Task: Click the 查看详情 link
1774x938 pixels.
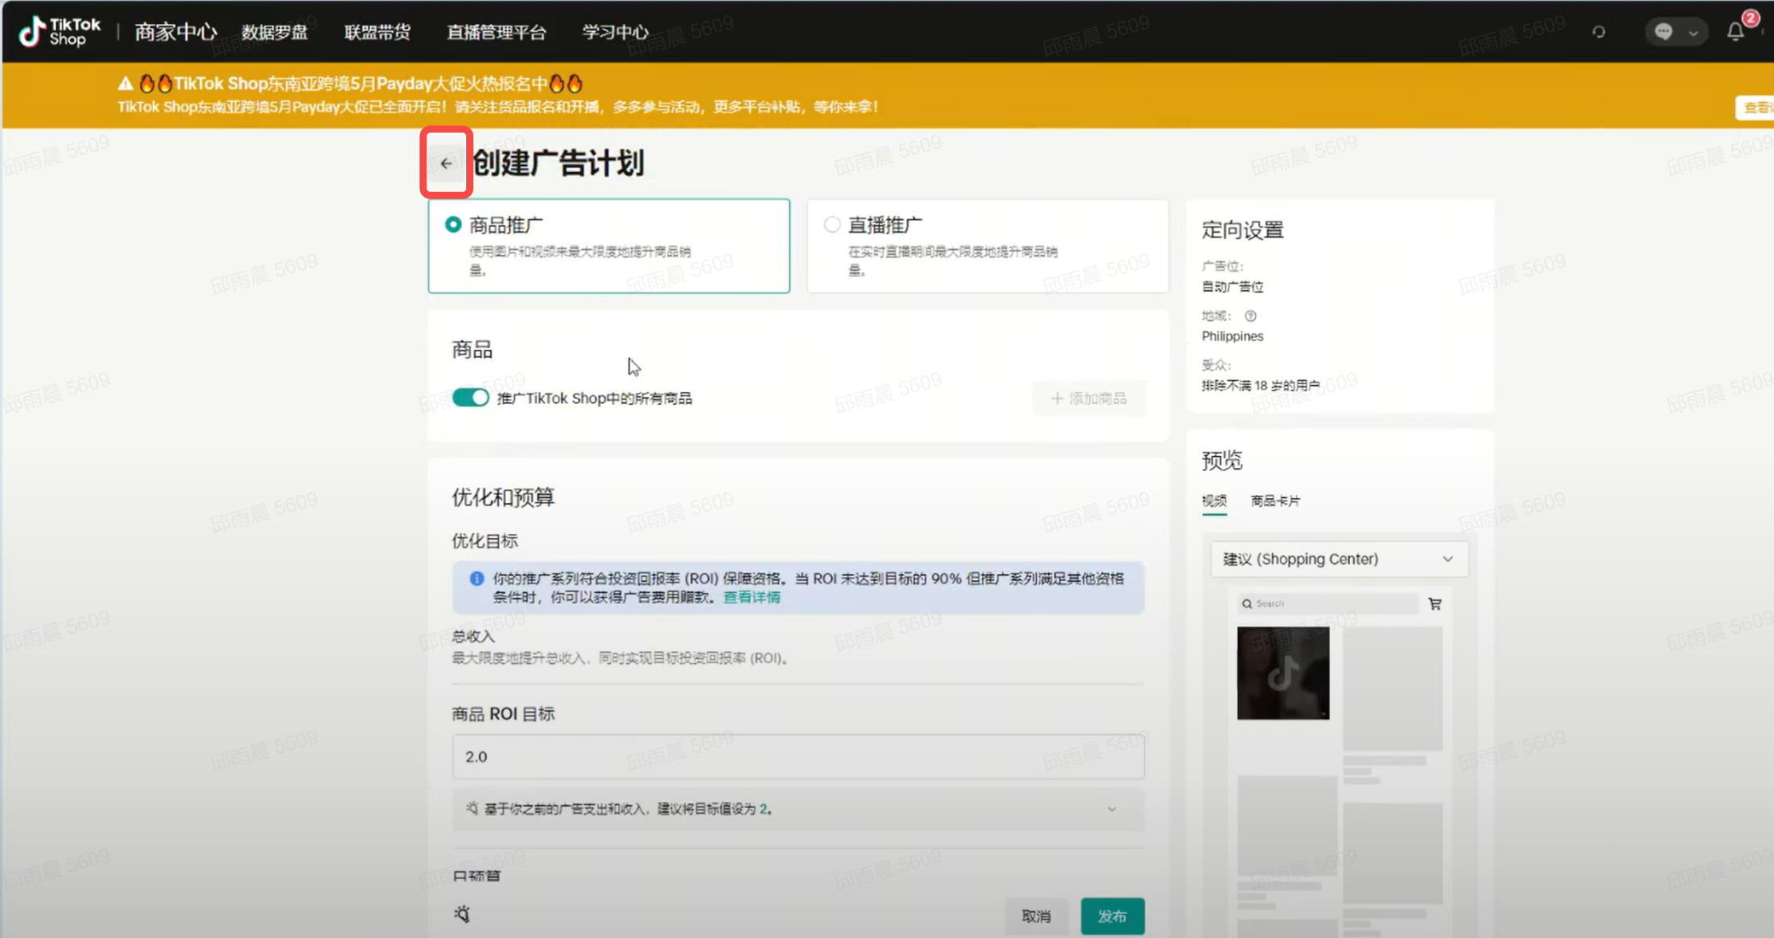Action: pos(751,597)
